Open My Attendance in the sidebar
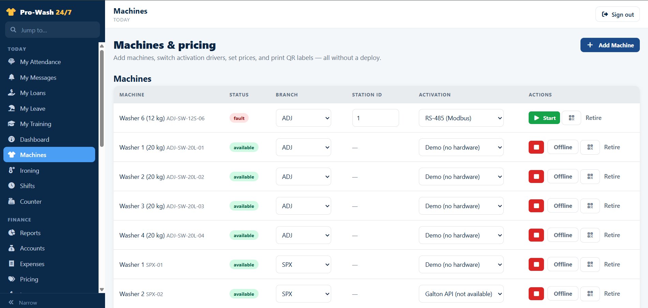The width and height of the screenshot is (648, 308). point(49,62)
